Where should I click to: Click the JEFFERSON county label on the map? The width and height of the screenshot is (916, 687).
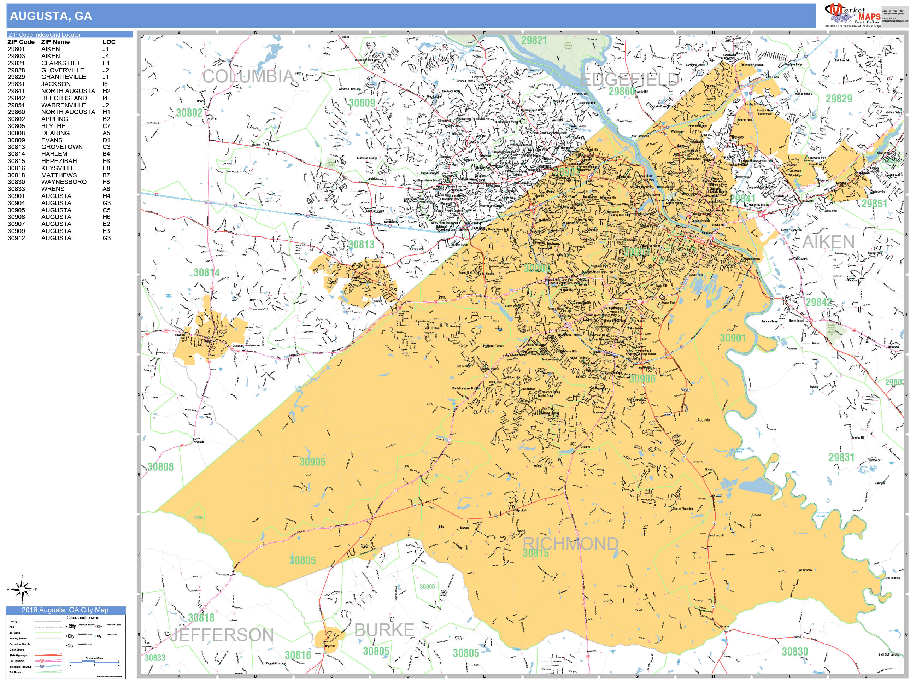click(x=222, y=635)
